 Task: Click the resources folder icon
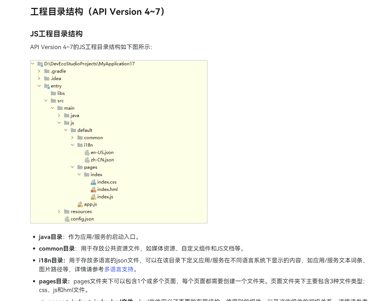coord(67,212)
